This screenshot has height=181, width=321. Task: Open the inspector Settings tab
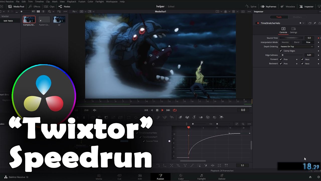pos(293,30)
